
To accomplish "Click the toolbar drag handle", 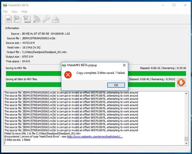I will tap(3, 19).
